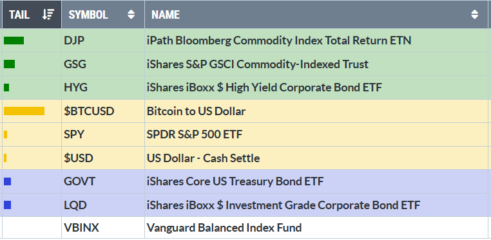
Task: Click the green GSG tail bar
Action: pyautogui.click(x=10, y=64)
